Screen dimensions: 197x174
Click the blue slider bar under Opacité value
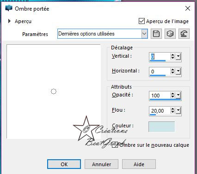coord(165,99)
